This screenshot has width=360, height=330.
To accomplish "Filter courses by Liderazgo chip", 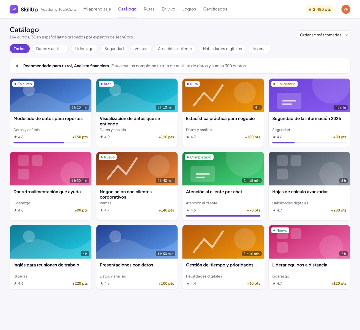I will [x=84, y=49].
